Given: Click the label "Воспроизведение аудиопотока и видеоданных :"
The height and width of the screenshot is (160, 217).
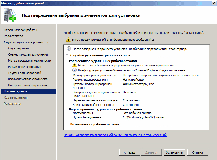Looking at the screenshot, I should click(x=96, y=94).
